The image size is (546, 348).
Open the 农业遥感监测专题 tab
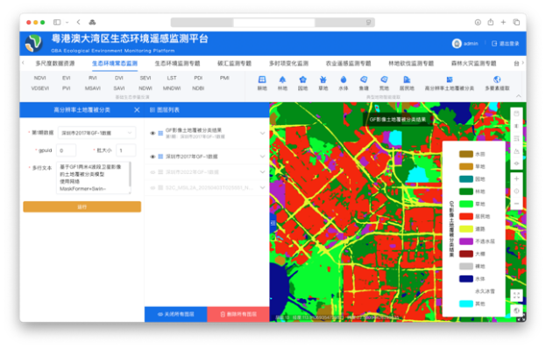[x=348, y=64]
